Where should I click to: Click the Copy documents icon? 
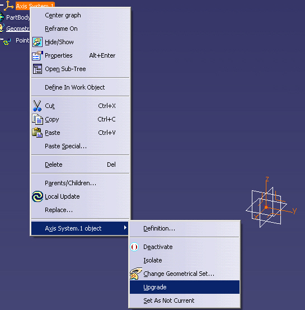(x=37, y=119)
